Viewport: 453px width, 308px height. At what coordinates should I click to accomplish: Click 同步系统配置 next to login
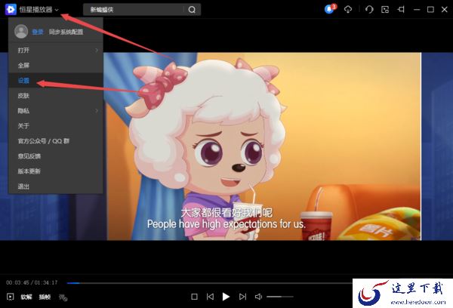click(66, 32)
